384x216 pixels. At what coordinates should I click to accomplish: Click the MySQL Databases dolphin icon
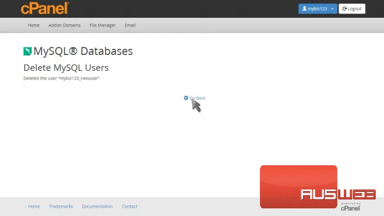(x=27, y=51)
